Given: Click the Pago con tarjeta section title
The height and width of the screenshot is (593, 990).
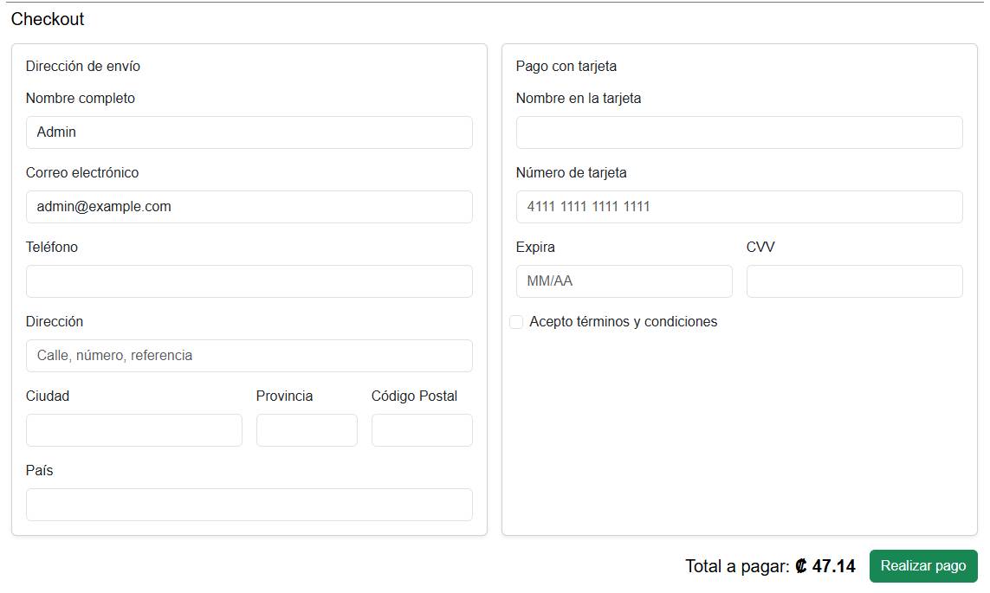Looking at the screenshot, I should click(x=566, y=67).
